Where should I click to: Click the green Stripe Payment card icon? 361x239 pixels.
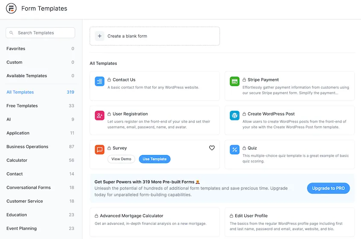pyautogui.click(x=235, y=81)
